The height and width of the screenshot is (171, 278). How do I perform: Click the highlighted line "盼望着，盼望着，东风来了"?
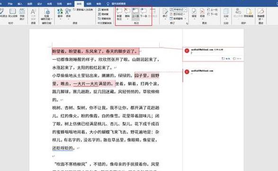[x=95, y=51]
